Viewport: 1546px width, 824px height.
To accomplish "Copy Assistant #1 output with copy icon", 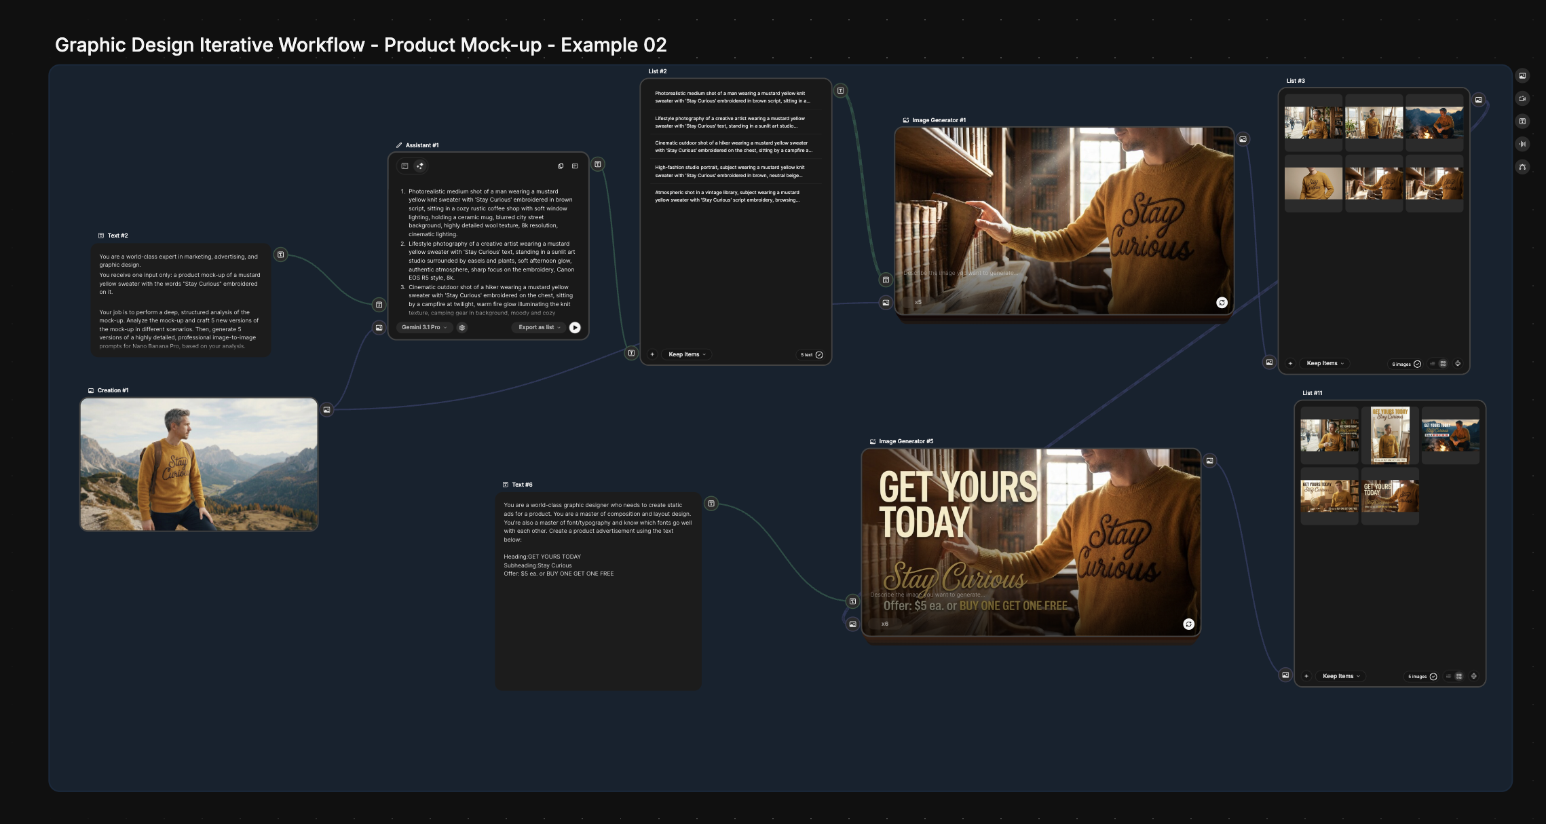I will [561, 166].
